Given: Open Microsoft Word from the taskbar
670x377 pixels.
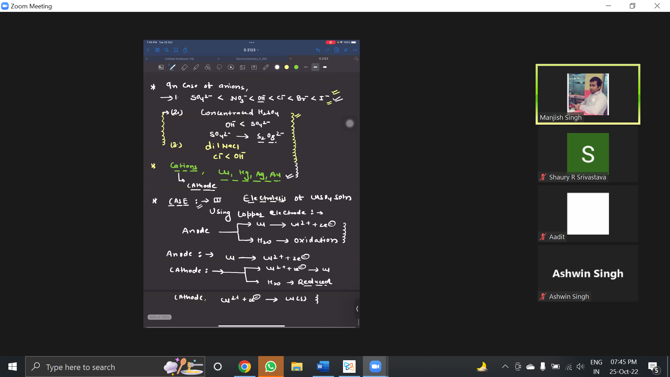Looking at the screenshot, I should point(323,367).
